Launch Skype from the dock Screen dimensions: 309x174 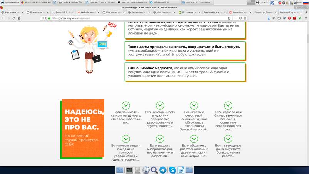tap(172, 170)
